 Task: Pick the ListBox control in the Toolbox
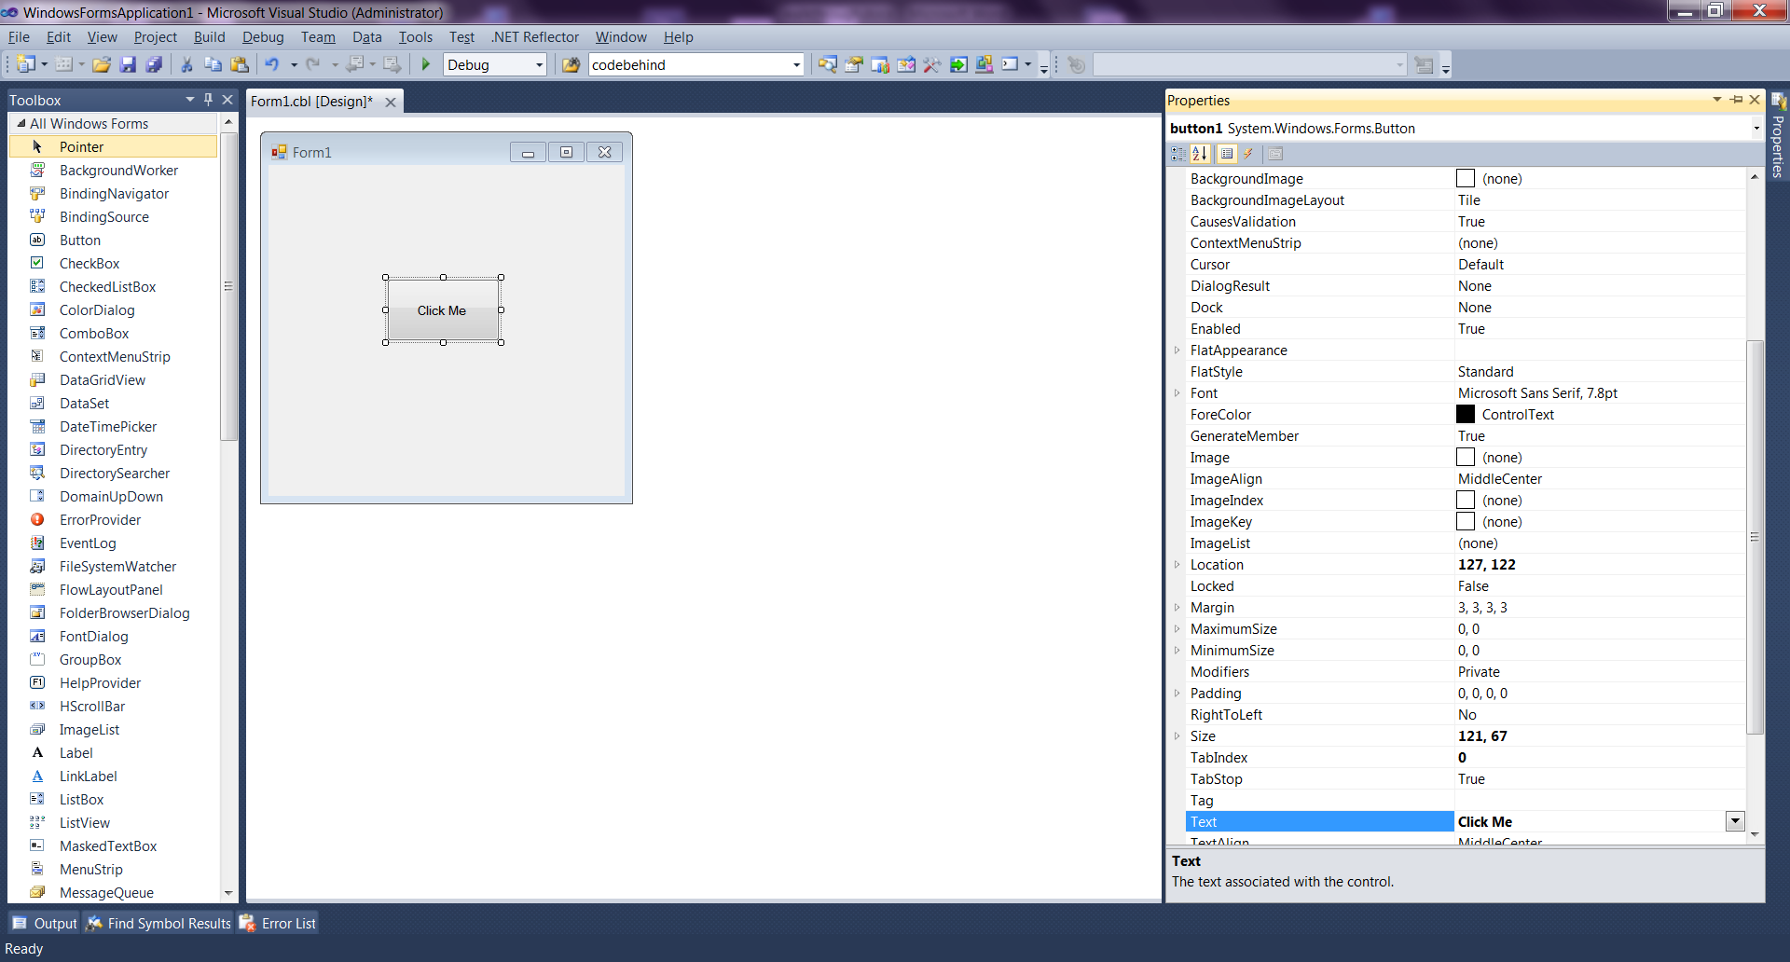tap(114, 800)
